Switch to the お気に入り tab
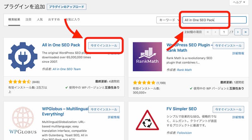The image size is (252, 140). 73,20
